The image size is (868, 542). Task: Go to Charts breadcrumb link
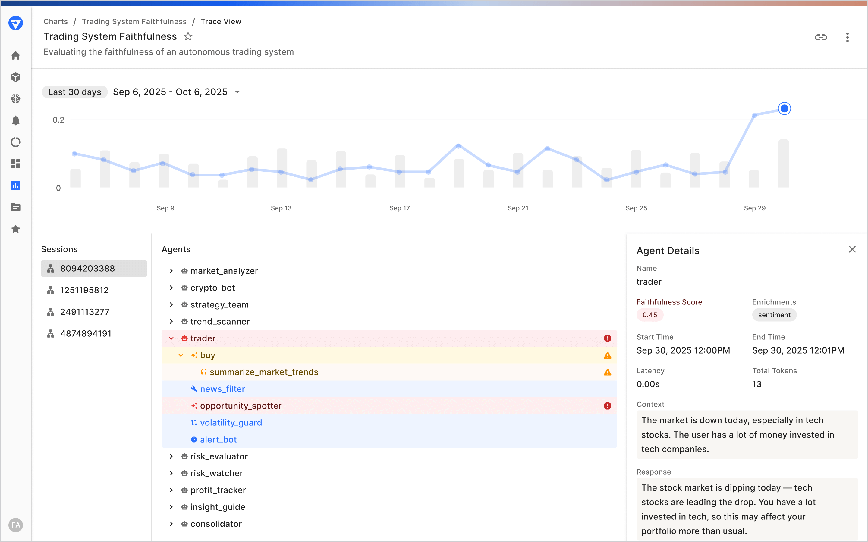pyautogui.click(x=55, y=21)
